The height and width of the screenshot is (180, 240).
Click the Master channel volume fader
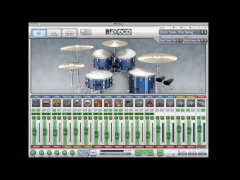(199, 128)
